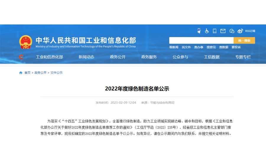Click the 要投诉 quick link
Image resolution: width=266 pixels, height=166 pixels.
point(236,47)
